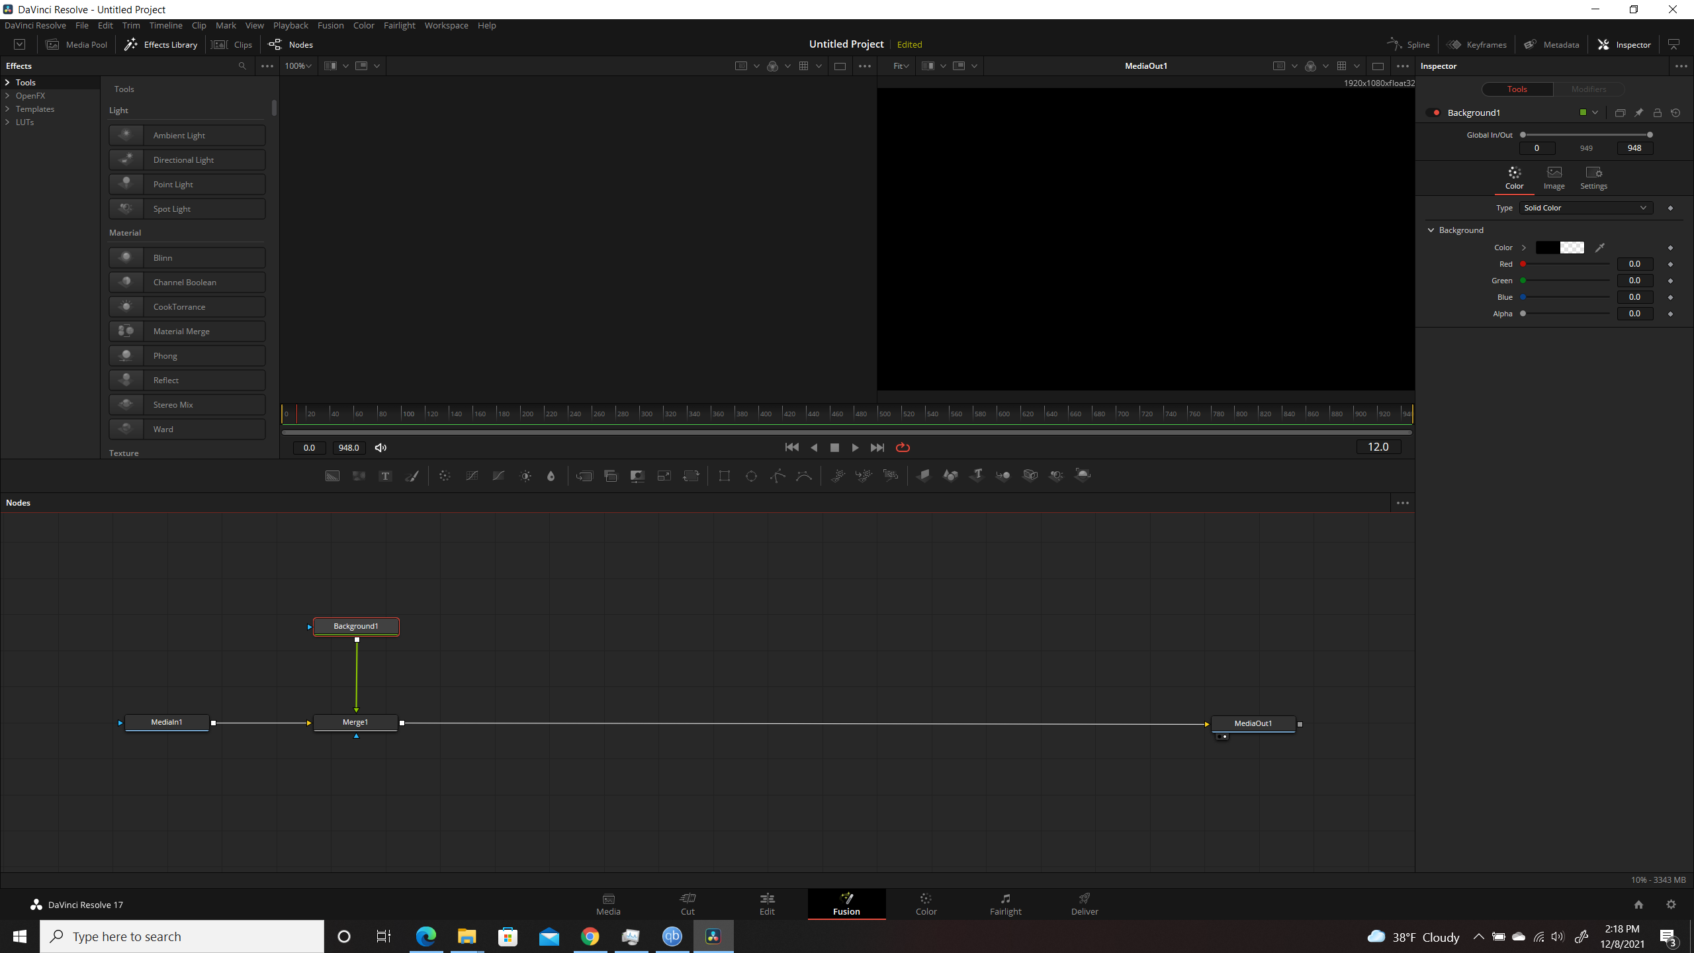Image resolution: width=1694 pixels, height=953 pixels.
Task: Search the Effects panel
Action: pos(242,66)
